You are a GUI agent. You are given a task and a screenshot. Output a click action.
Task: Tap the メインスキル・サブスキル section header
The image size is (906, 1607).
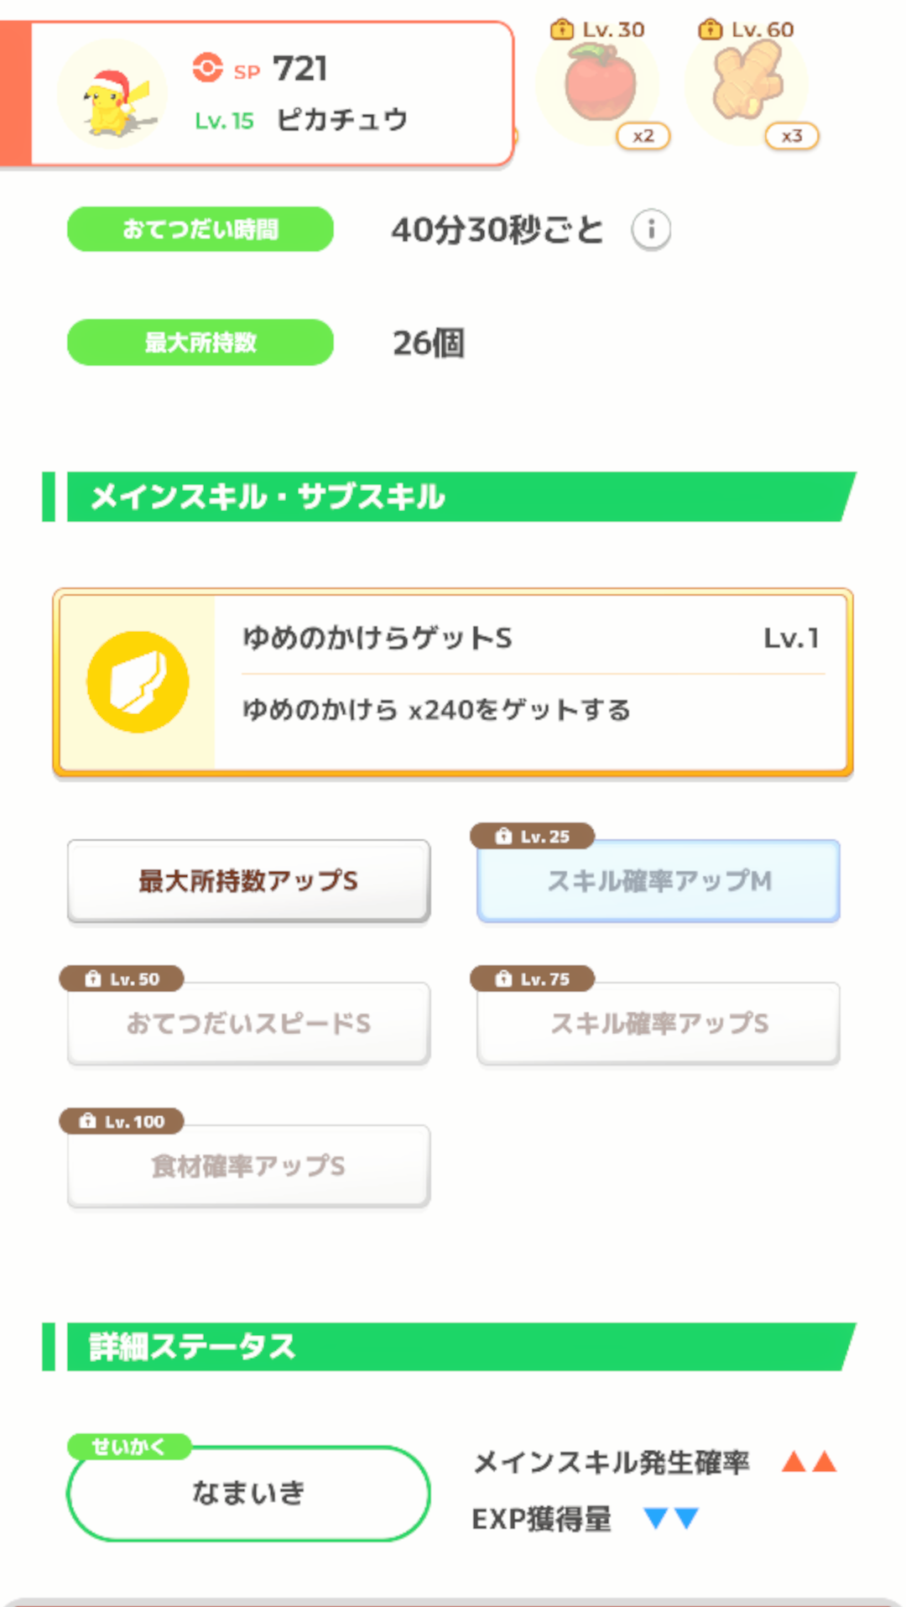click(453, 497)
